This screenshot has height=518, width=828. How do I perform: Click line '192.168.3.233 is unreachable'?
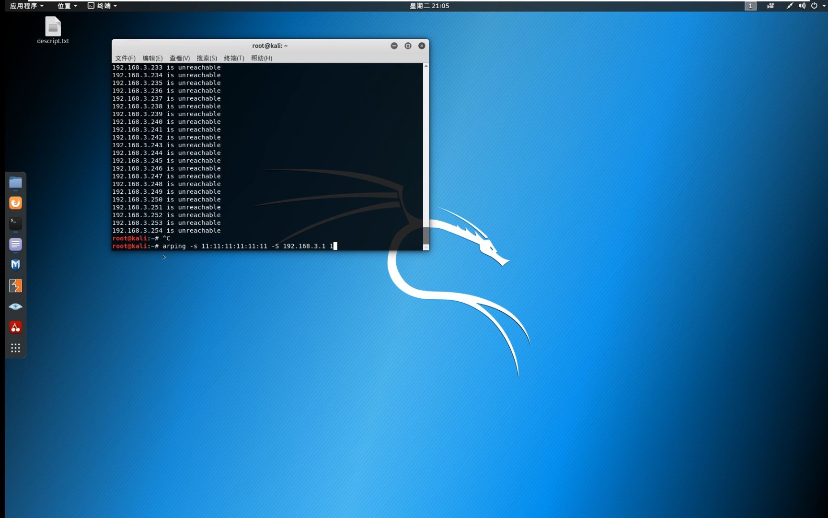(166, 68)
